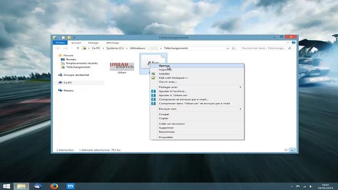
Task: Open Quick Access Toolbar customize dropdown
Action: coord(74,37)
